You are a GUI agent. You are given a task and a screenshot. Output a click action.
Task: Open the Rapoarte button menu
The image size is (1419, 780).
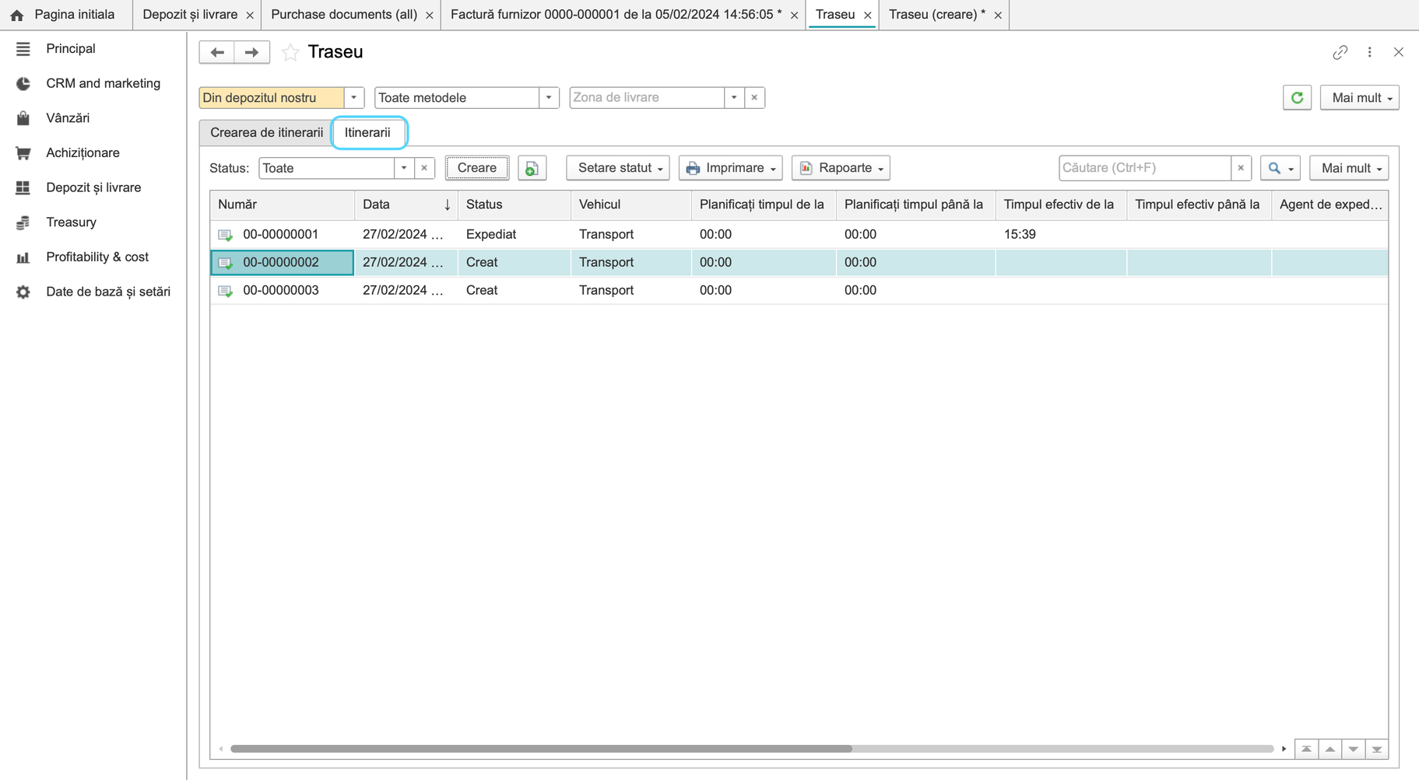tap(841, 168)
